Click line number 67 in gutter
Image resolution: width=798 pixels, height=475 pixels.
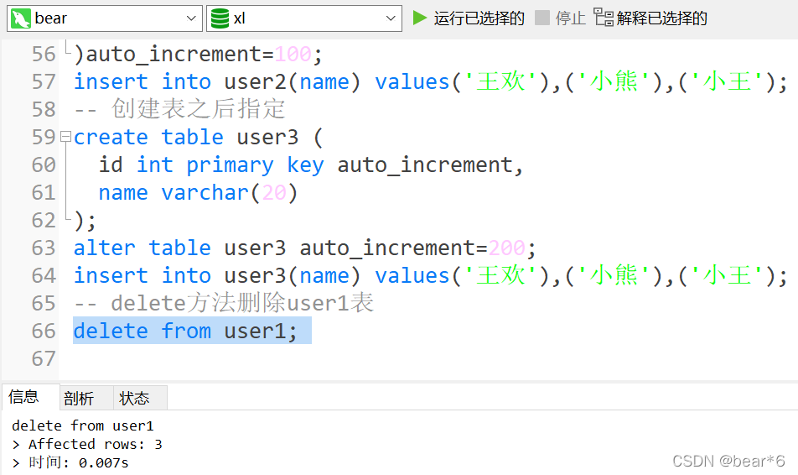click(x=44, y=359)
